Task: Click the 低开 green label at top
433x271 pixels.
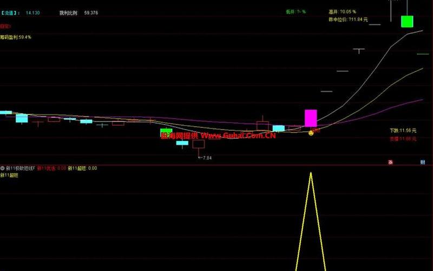Action: [296, 11]
